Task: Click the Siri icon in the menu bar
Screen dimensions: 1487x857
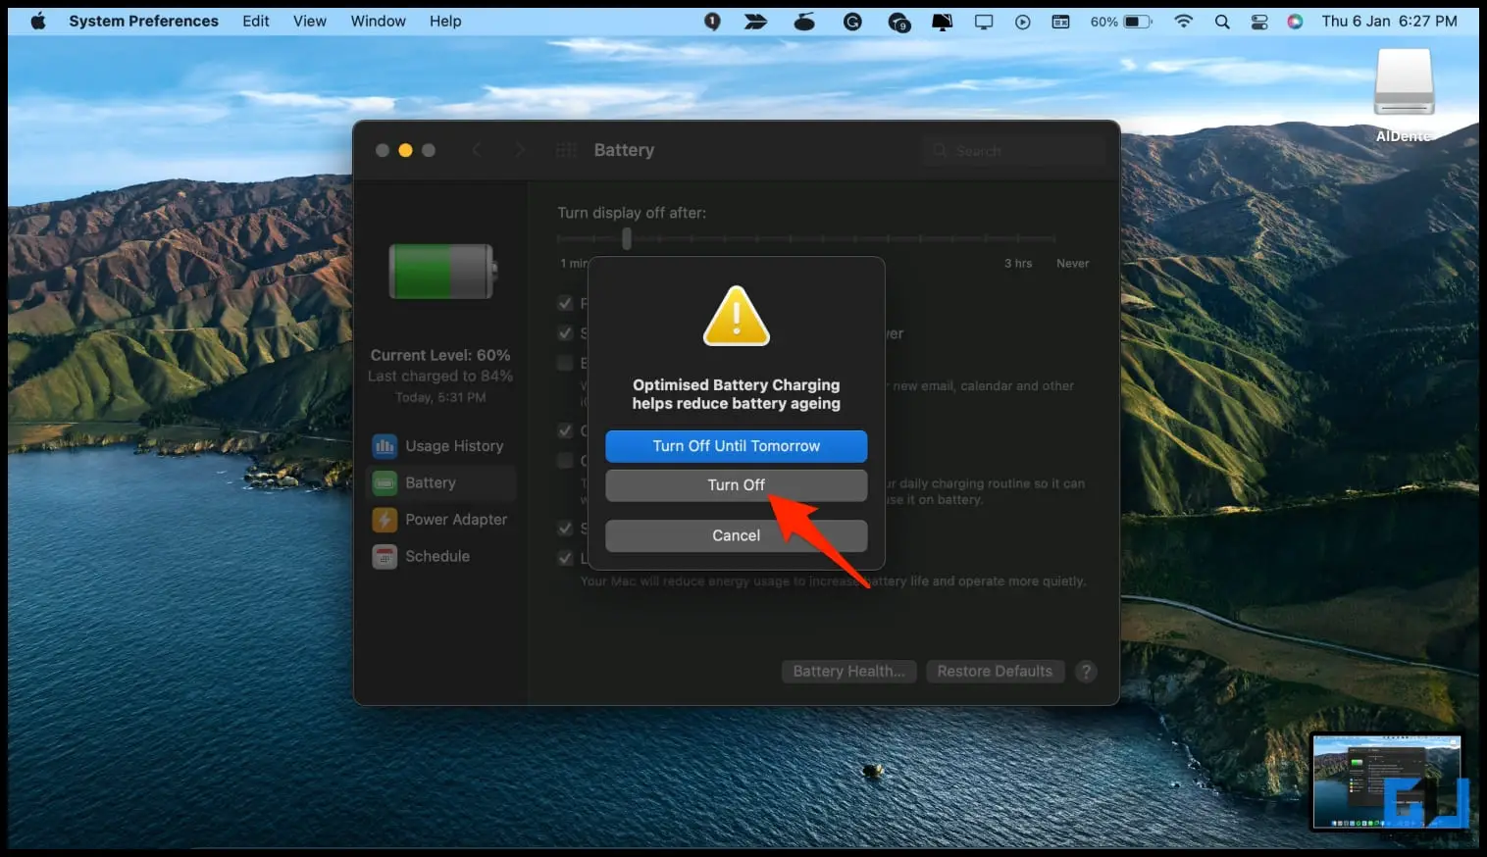Action: [x=1296, y=21]
